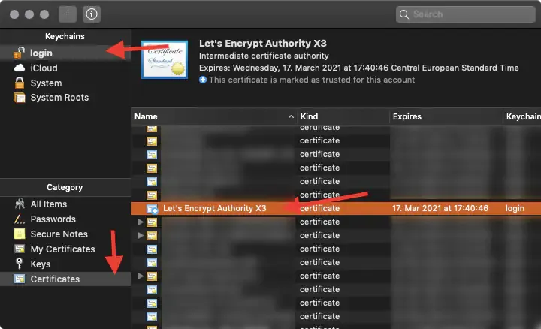Screen dimensions: 541x329
Task: Expand the second certificate below Let's Encrypt row
Action: click(x=141, y=236)
